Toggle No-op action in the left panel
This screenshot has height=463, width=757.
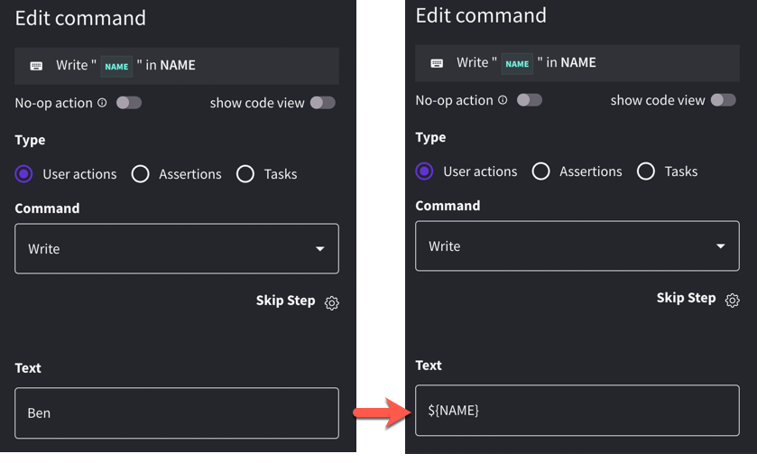[x=128, y=103]
